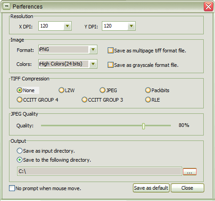Open the Y DPI dropdown arrow
This screenshot has width=215, height=201.
pyautogui.click(x=131, y=26)
